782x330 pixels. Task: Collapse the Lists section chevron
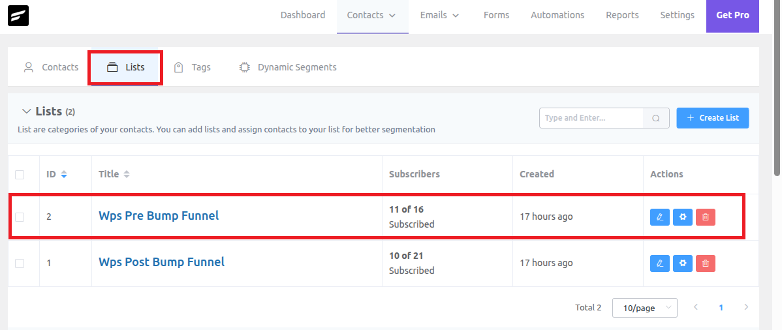(x=26, y=111)
